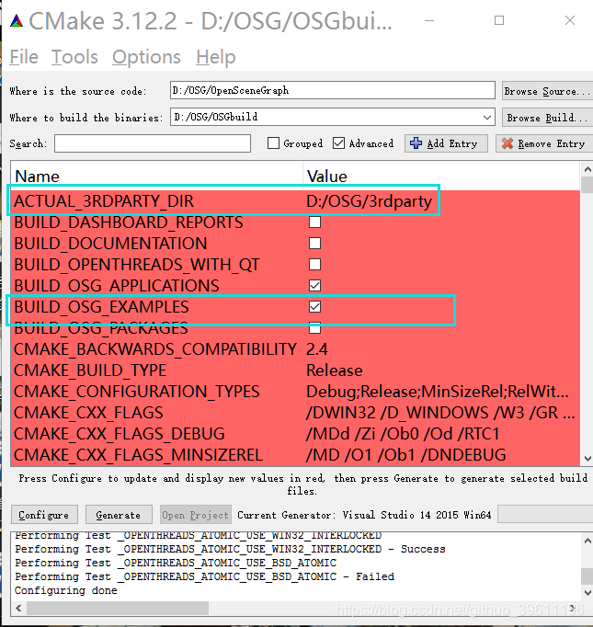593x627 pixels.
Task: Edit the /MD /O1 /Ob1 /DNDEBUG value
Action: click(x=405, y=455)
